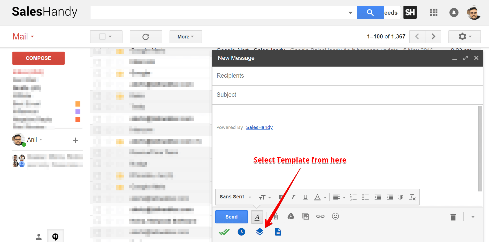Open SalesHandy template layers icon
The height and width of the screenshot is (242, 489).
259,232
